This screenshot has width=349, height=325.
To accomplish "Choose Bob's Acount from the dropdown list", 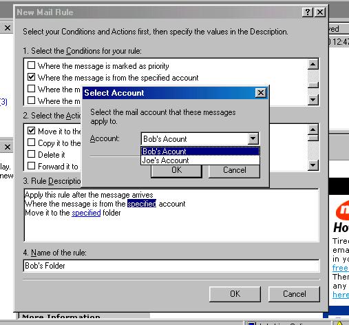I will coord(200,151).
